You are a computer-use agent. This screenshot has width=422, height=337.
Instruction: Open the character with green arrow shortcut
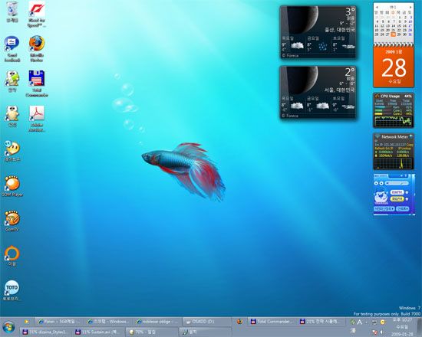tap(12, 81)
